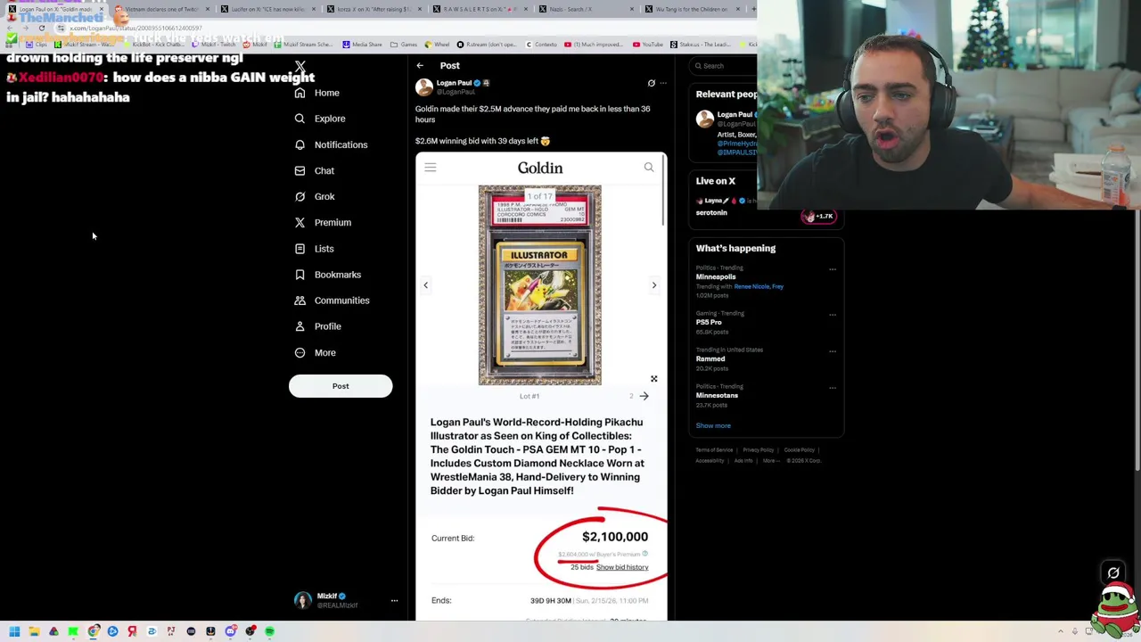Switch to Lucifer on X browser tab
The width and height of the screenshot is (1141, 642).
click(x=267, y=9)
